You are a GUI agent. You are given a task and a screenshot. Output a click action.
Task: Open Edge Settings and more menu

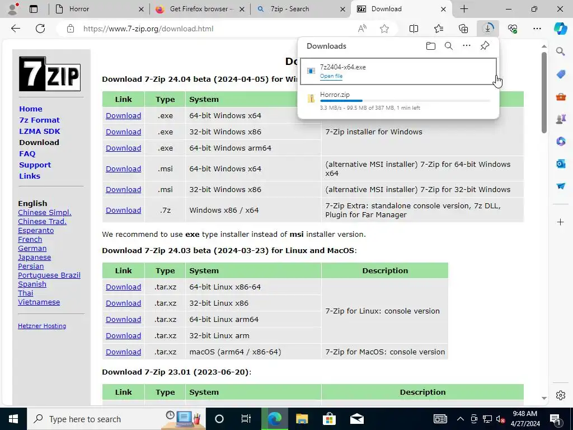pos(537,29)
